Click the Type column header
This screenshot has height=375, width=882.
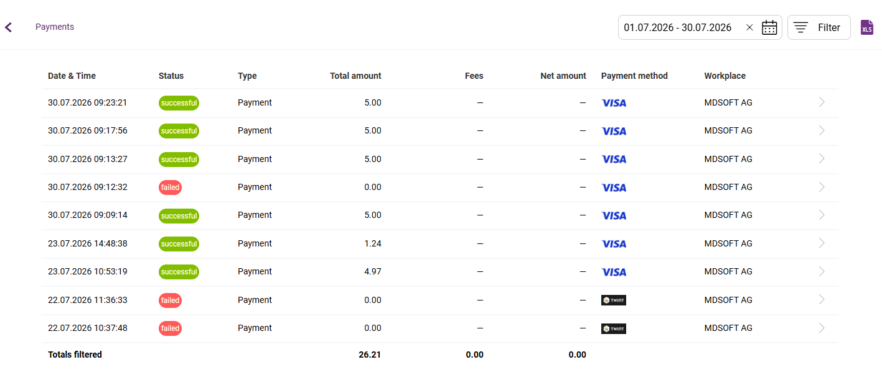(247, 76)
